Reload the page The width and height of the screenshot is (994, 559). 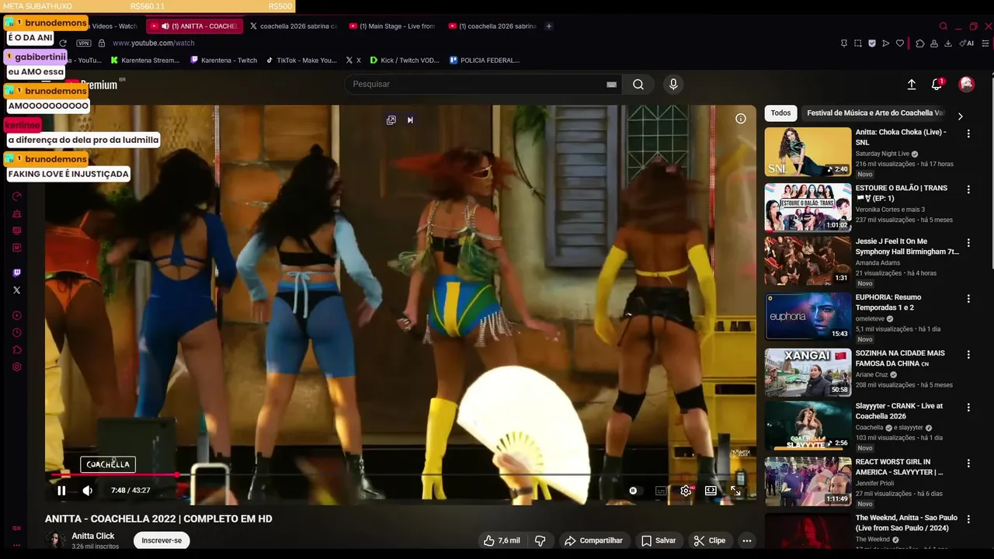[x=63, y=43]
